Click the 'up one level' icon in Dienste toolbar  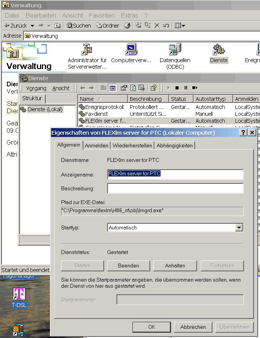point(104,88)
